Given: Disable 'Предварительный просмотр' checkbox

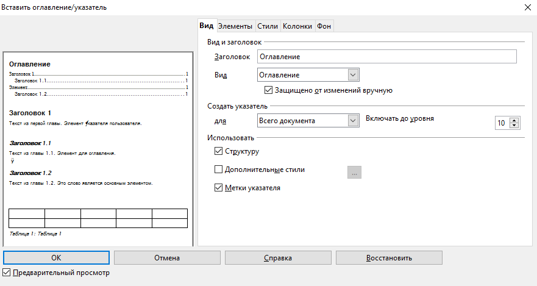Looking at the screenshot, I should click(x=7, y=272).
